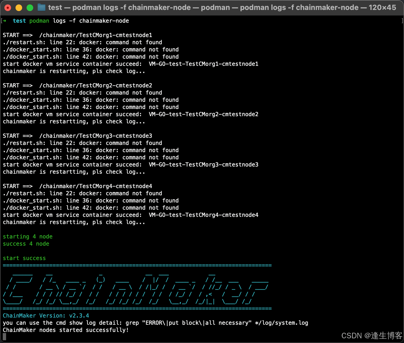This screenshot has height=343, width=404.
Task: Click the yellow minimize window button
Action: [19, 8]
